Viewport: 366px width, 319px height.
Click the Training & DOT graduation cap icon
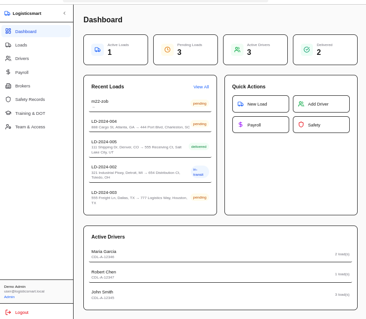(x=8, y=113)
